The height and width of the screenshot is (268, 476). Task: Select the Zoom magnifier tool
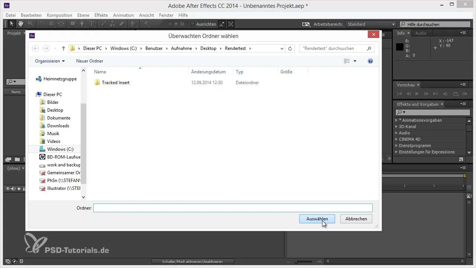tap(30, 24)
